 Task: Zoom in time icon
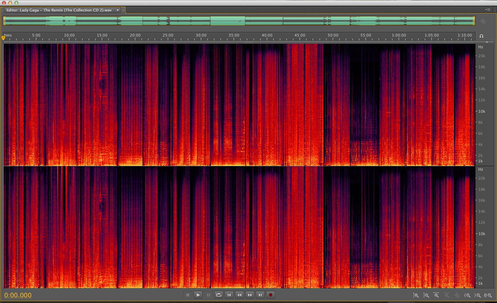(x=436, y=295)
